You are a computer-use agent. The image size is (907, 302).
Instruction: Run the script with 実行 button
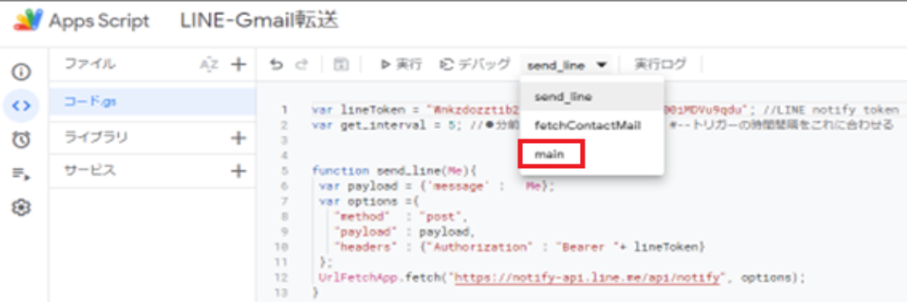click(401, 64)
